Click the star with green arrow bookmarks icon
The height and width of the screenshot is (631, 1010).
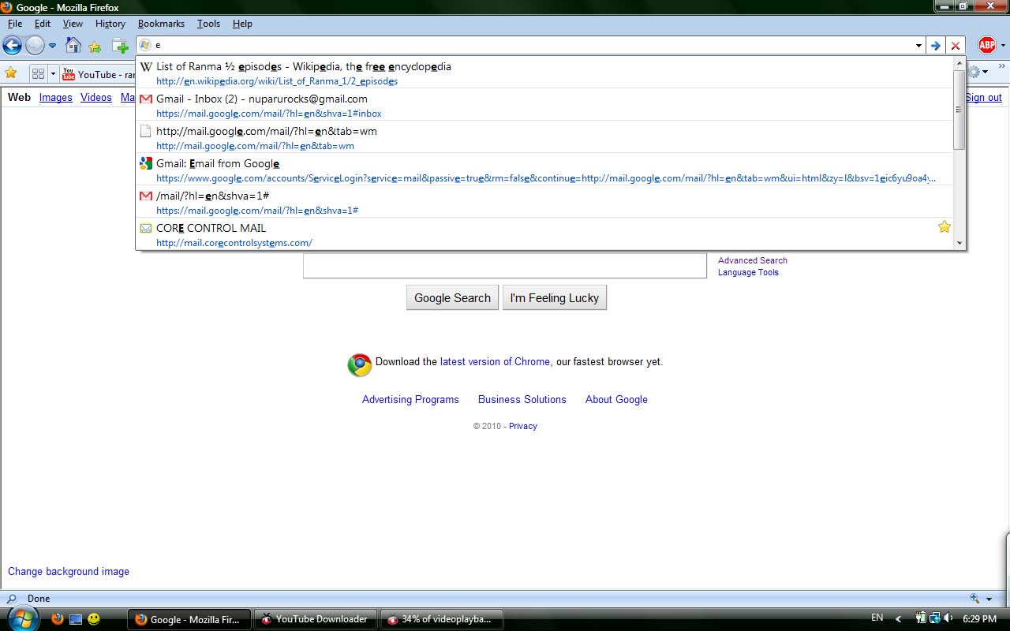[x=95, y=46]
